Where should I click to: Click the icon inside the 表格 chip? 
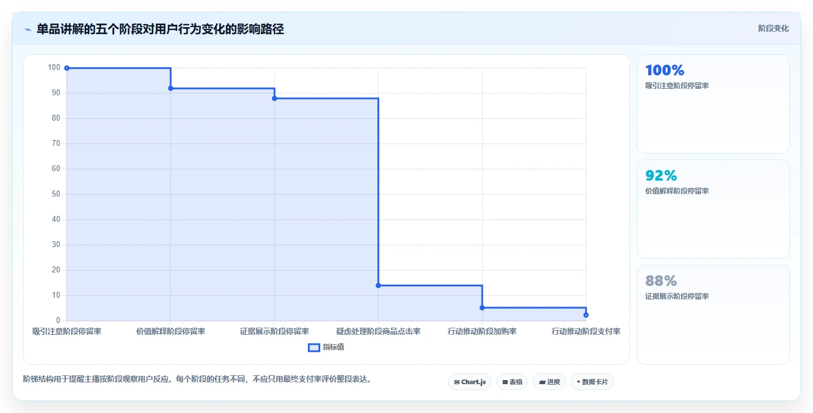click(x=505, y=382)
